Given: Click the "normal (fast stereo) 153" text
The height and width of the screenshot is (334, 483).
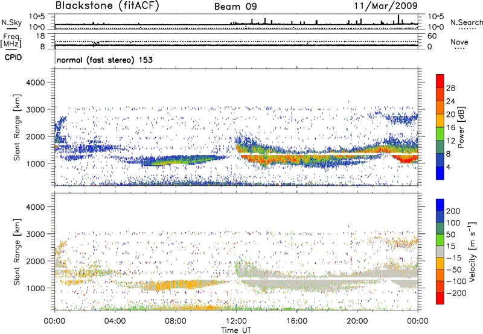Looking at the screenshot, I should (104, 60).
